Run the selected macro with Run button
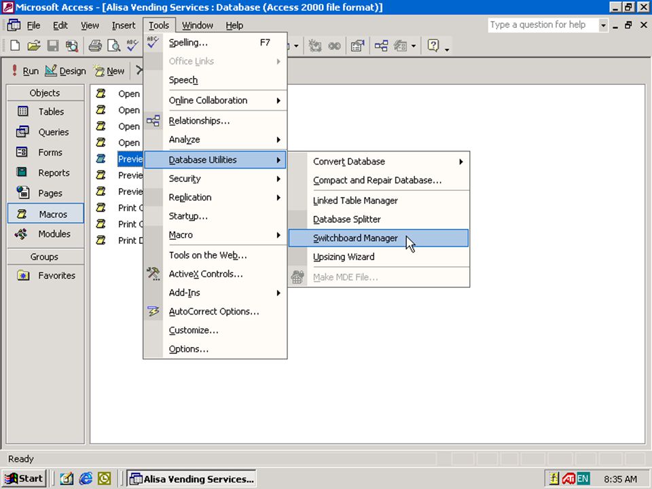The height and width of the screenshot is (489, 652). pyautogui.click(x=25, y=71)
